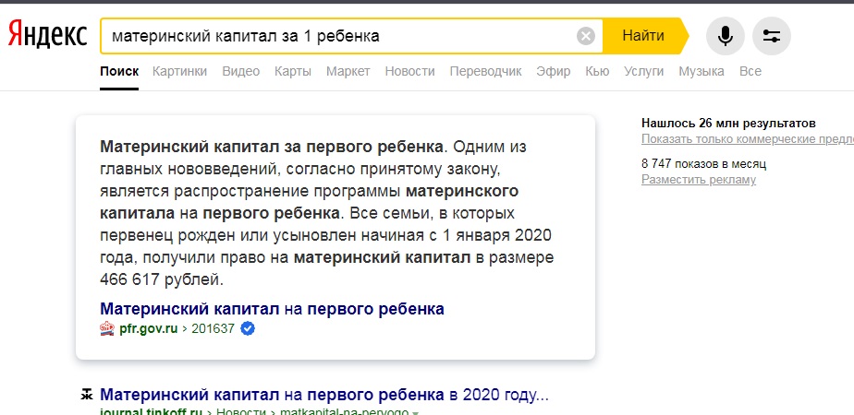Clear the search query with the X icon
854x415 pixels.
pos(585,36)
